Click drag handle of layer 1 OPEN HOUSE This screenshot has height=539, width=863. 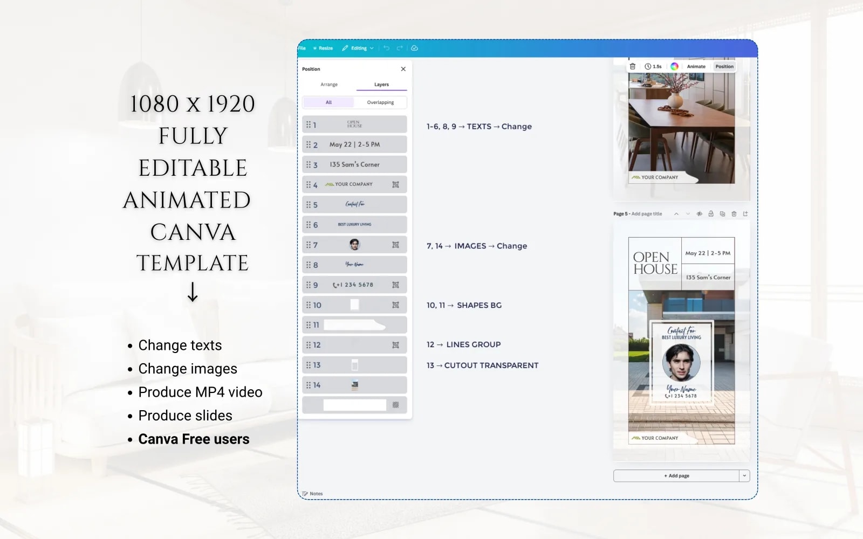[x=309, y=125]
